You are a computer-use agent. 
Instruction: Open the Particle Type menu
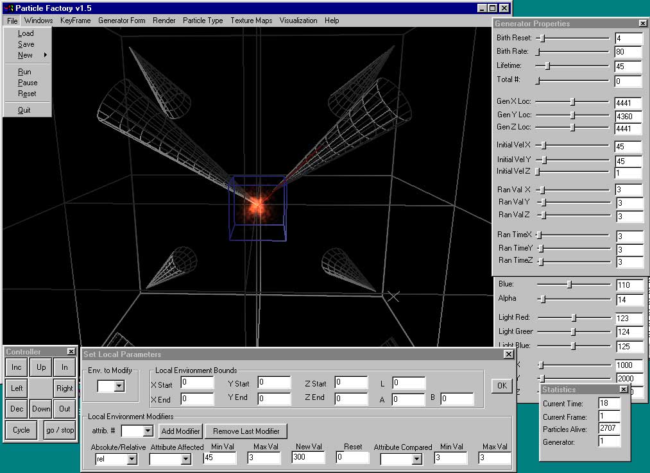coord(203,21)
